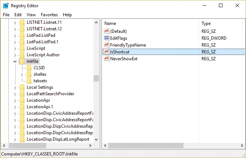Click the Registry Editor app icon in title bar

point(6,6)
